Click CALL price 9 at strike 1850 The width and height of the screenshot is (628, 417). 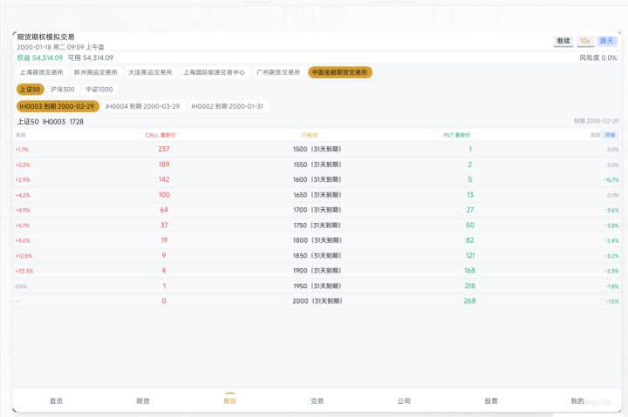(x=164, y=255)
